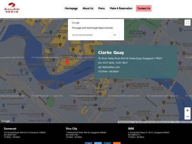Select the JSHtec Asia Pte. Ltd marker
Image resolution: width=192 pixels, height=144 pixels.
49,120
